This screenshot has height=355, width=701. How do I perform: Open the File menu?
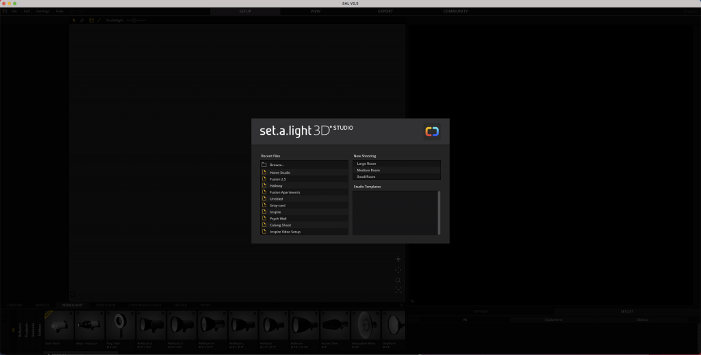tap(14, 11)
